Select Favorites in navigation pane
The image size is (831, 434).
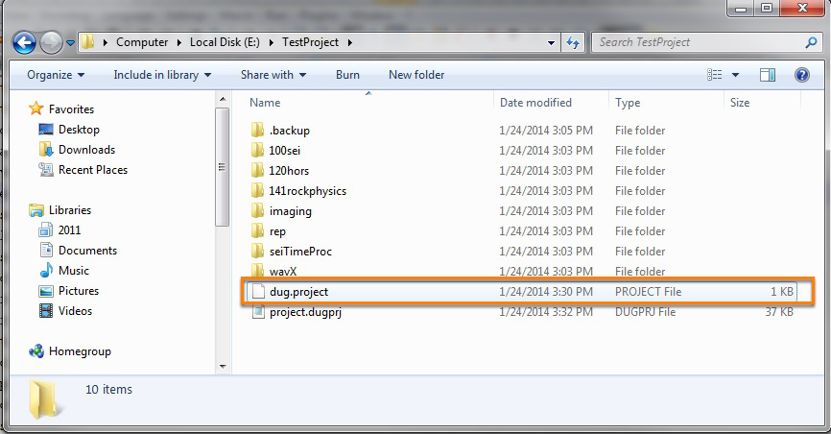tap(71, 109)
